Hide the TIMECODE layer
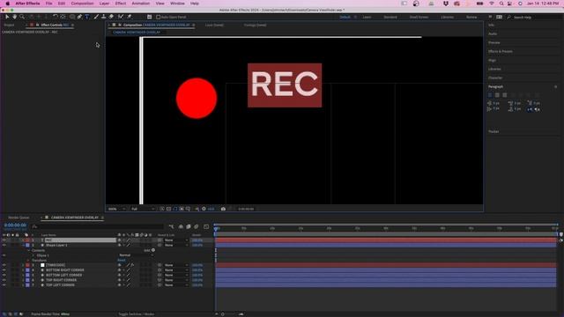Viewport: 564px width, 317px height. pos(4,265)
